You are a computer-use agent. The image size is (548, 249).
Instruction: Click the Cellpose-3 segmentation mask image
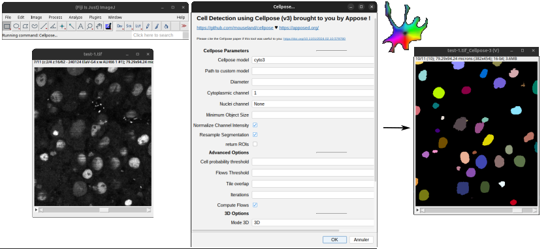(x=476, y=134)
